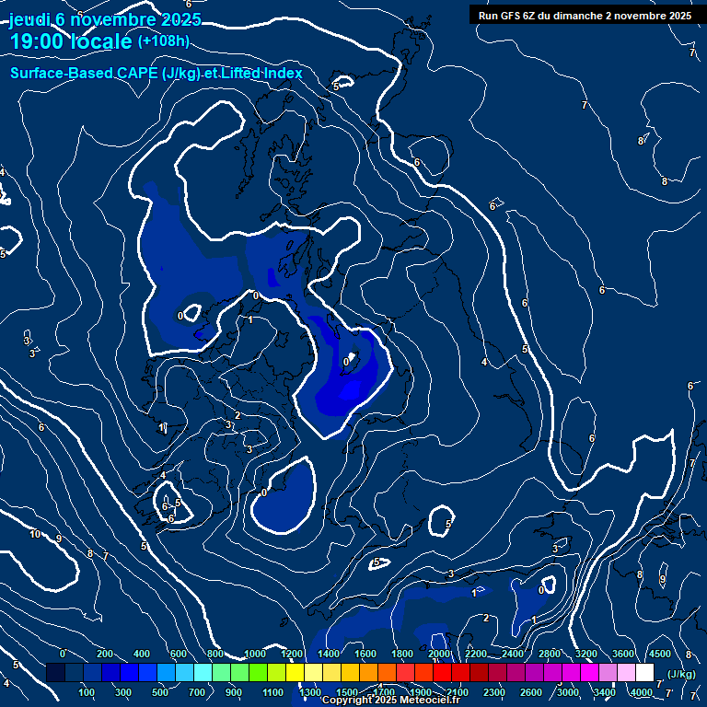Click the '2800' legend value
This screenshot has height=707, width=707.
point(550,654)
